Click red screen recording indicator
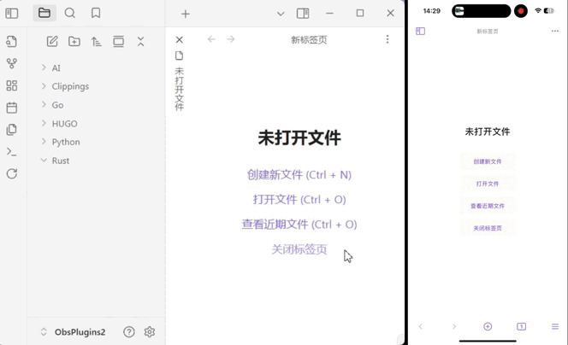Image resolution: width=568 pixels, height=345 pixels. coord(521,11)
